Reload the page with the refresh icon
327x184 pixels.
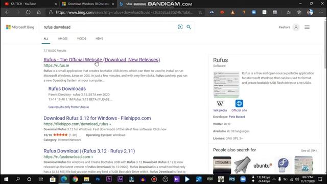pyautogui.click(x=28, y=12)
